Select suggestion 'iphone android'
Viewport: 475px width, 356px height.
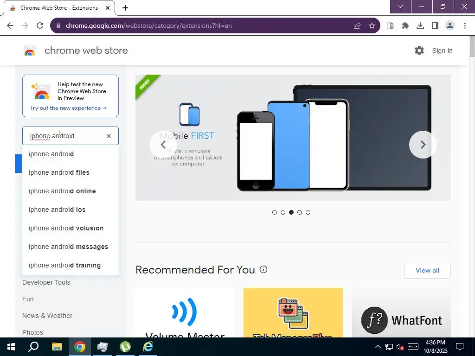(71, 154)
